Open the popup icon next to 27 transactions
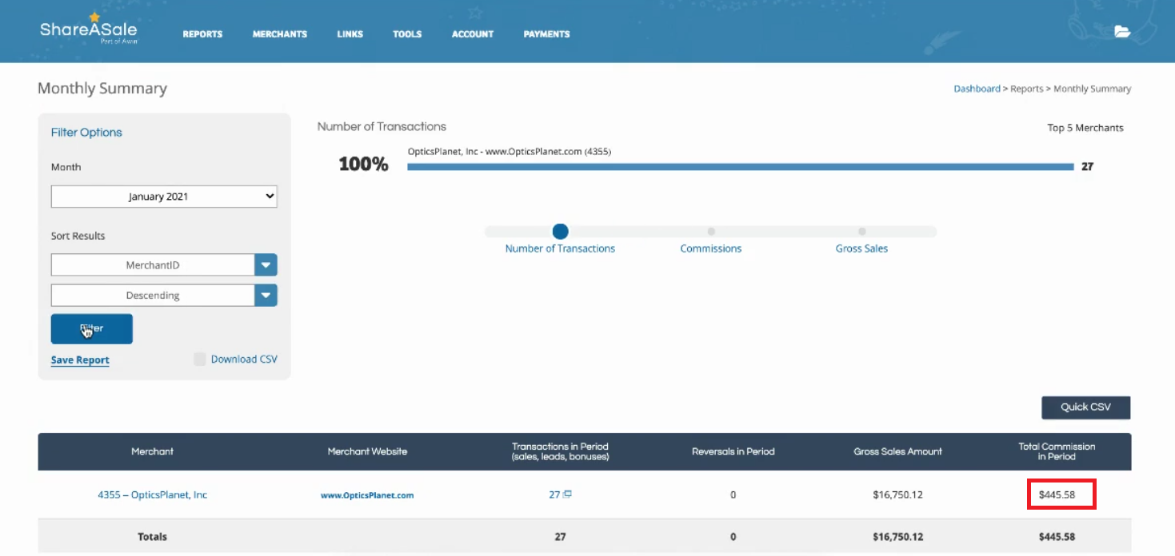 [x=567, y=494]
